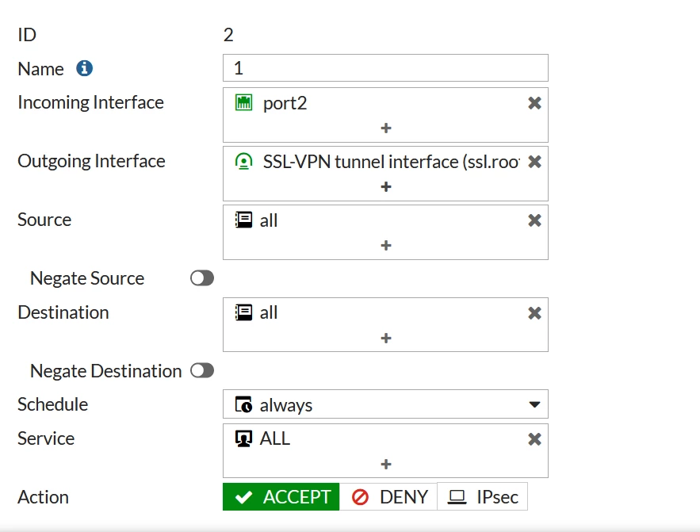Click the Negate Source label
Viewport: 700px width, 532px height.
coord(87,278)
